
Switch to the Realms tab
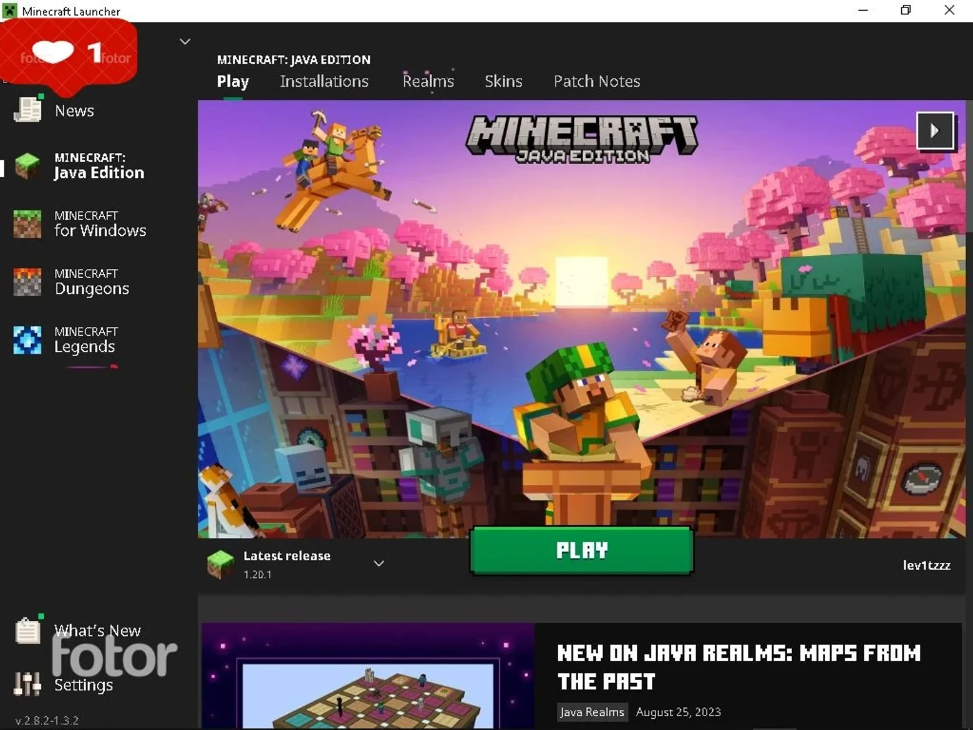pyautogui.click(x=428, y=82)
